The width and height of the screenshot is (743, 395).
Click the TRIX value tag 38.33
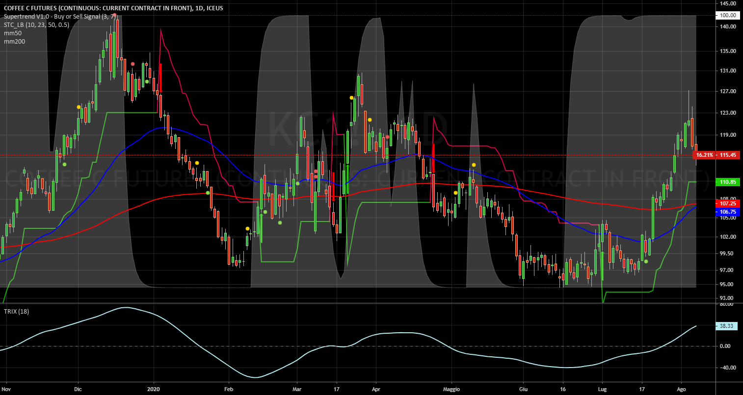tap(727, 326)
